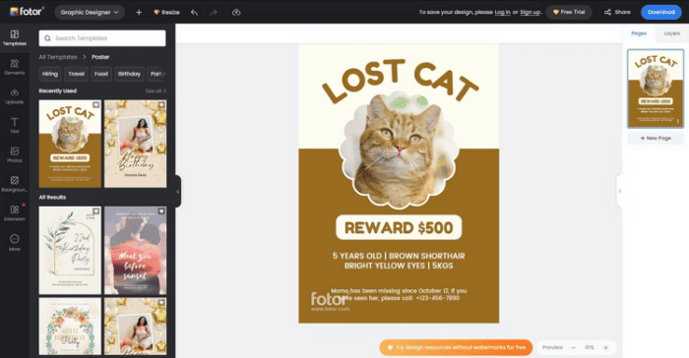Expand the Graphic Designer dropdown
The height and width of the screenshot is (358, 689).
click(x=90, y=13)
